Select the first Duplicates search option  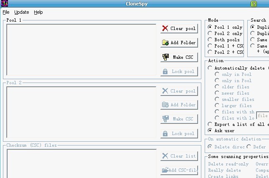click(253, 27)
